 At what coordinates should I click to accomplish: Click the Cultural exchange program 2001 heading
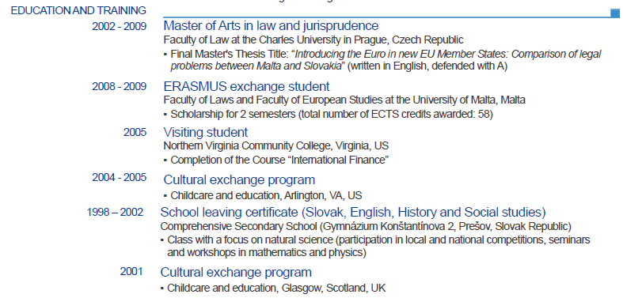click(236, 273)
